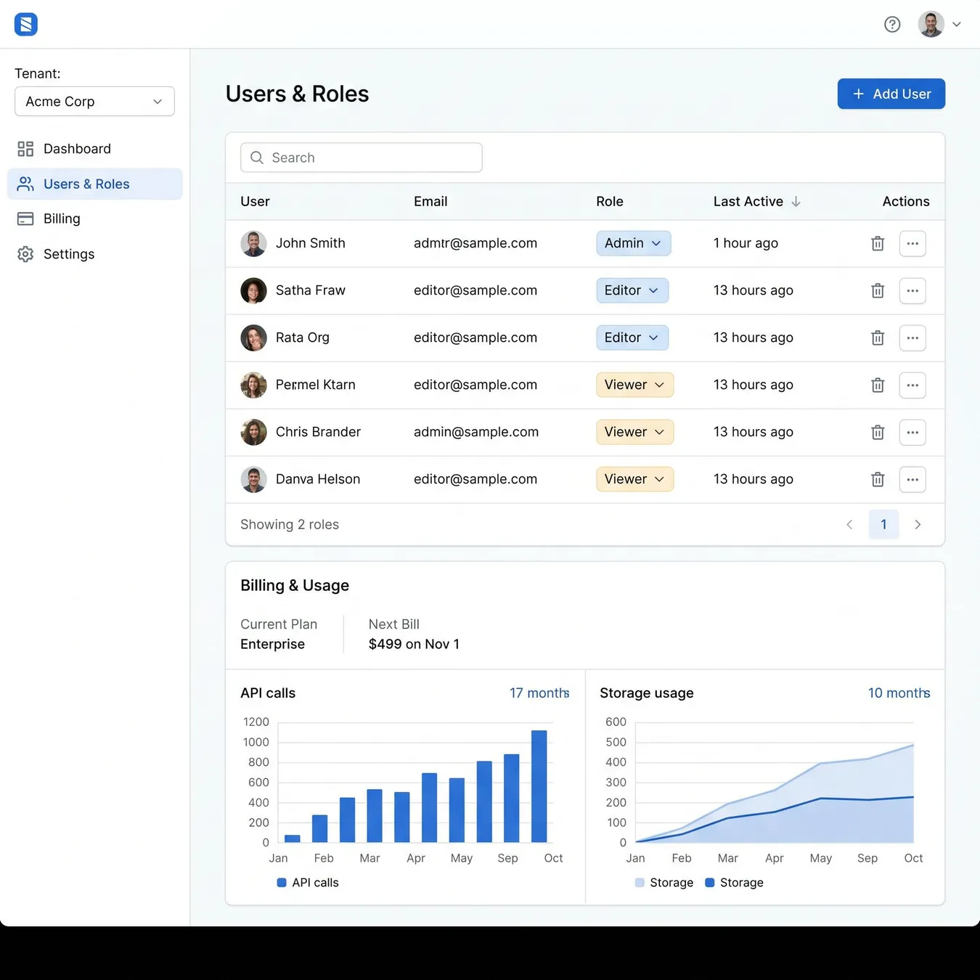Click the Enterprise plan value

[273, 644]
